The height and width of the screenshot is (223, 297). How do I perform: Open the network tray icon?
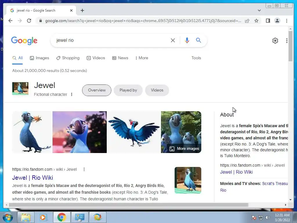(261, 217)
